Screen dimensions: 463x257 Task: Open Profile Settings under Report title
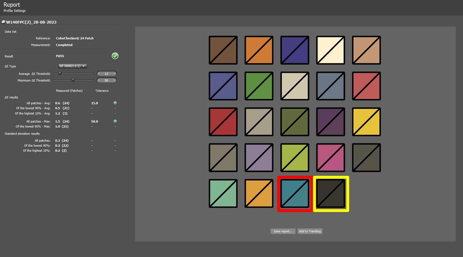pyautogui.click(x=14, y=11)
